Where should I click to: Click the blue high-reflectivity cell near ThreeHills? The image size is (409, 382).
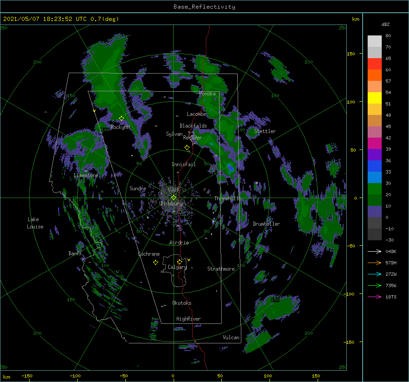point(230,168)
